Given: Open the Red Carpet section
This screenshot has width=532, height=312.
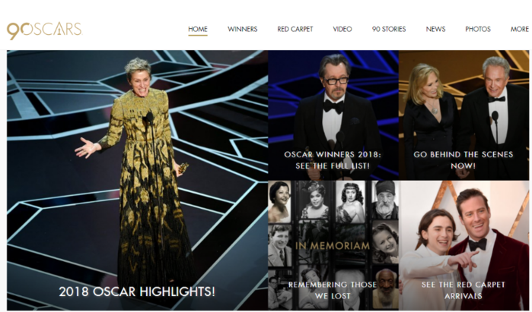Looking at the screenshot, I should [x=295, y=29].
